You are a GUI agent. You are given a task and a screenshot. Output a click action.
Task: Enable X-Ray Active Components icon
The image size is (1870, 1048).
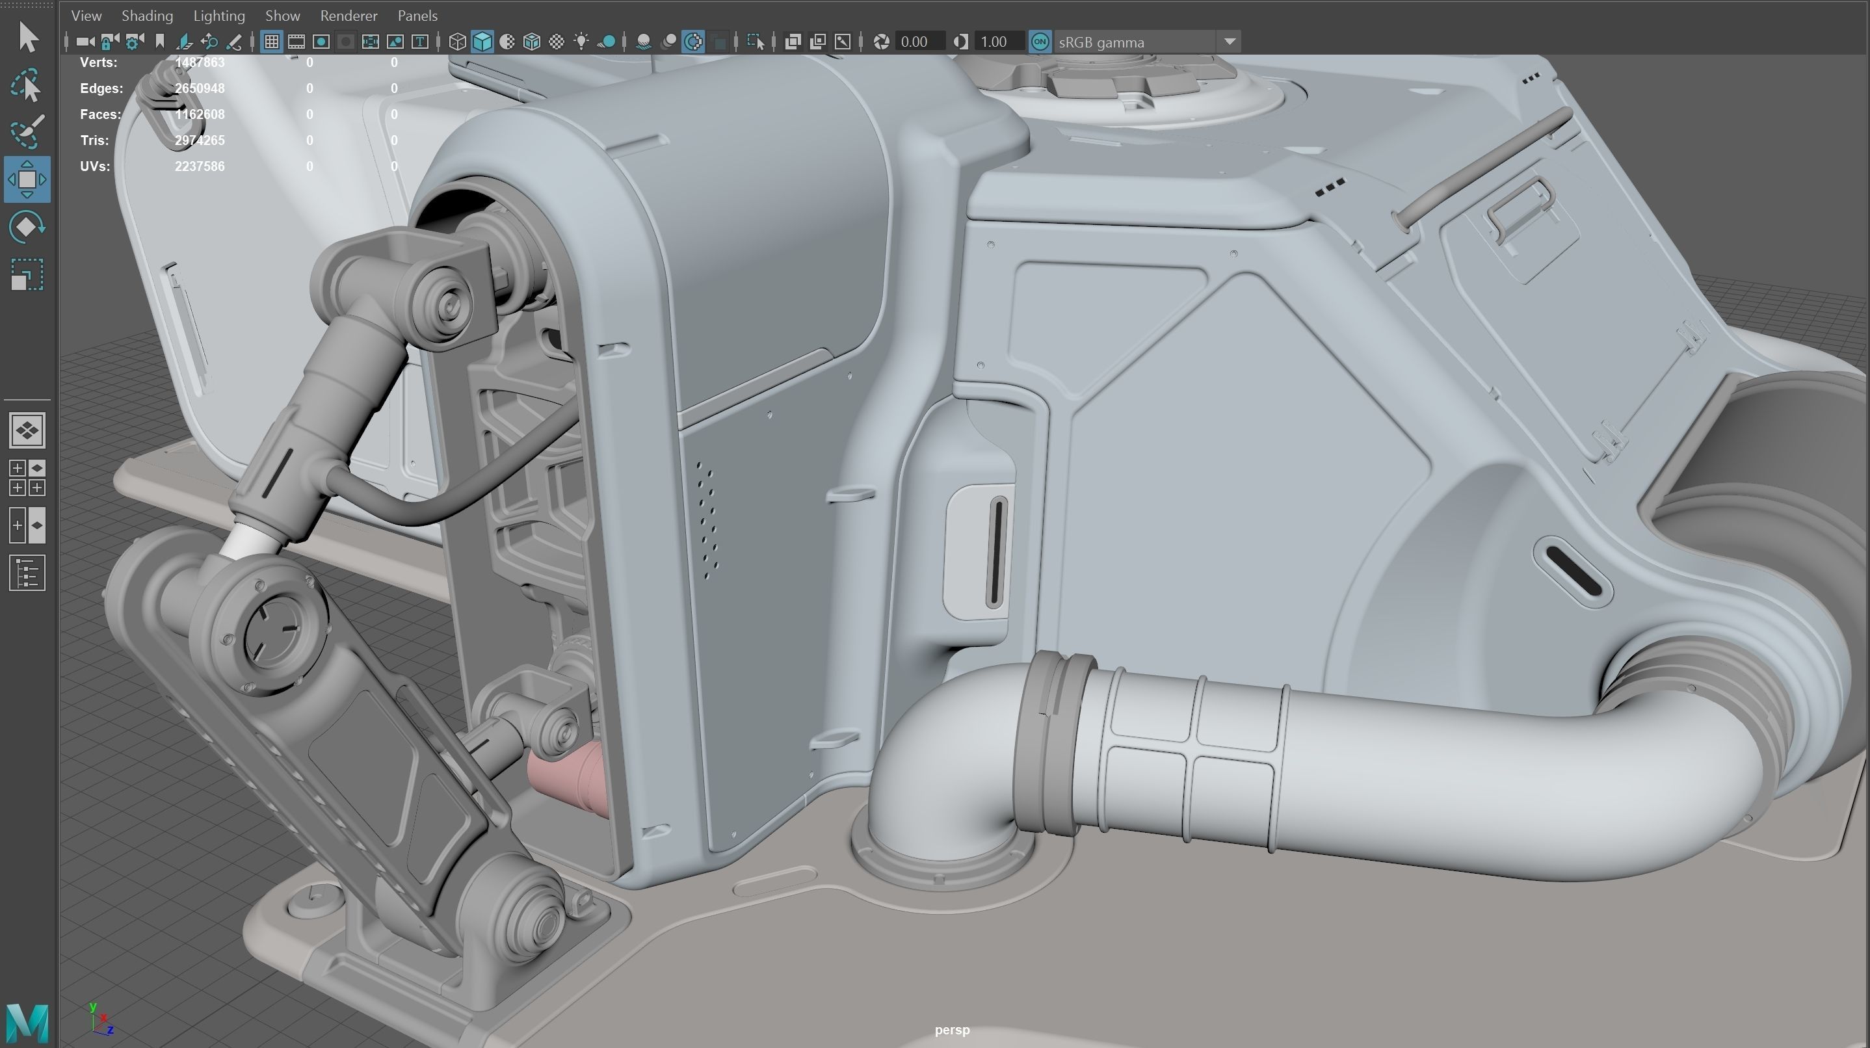tap(817, 42)
